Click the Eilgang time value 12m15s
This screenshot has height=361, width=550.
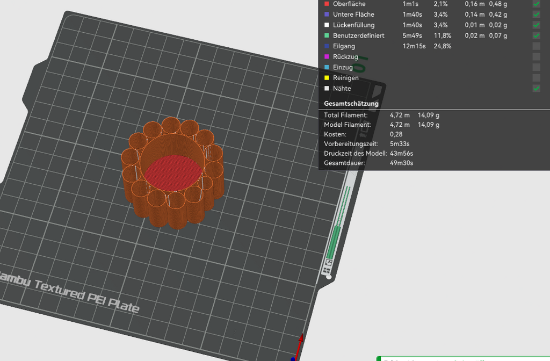(414, 46)
